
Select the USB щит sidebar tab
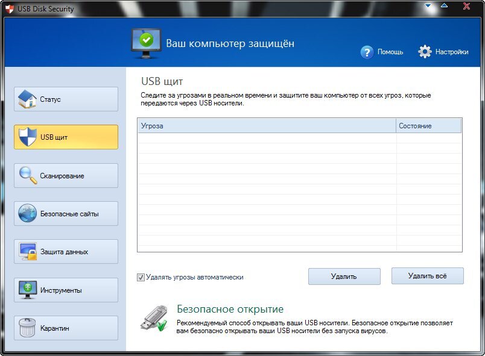[x=66, y=137]
